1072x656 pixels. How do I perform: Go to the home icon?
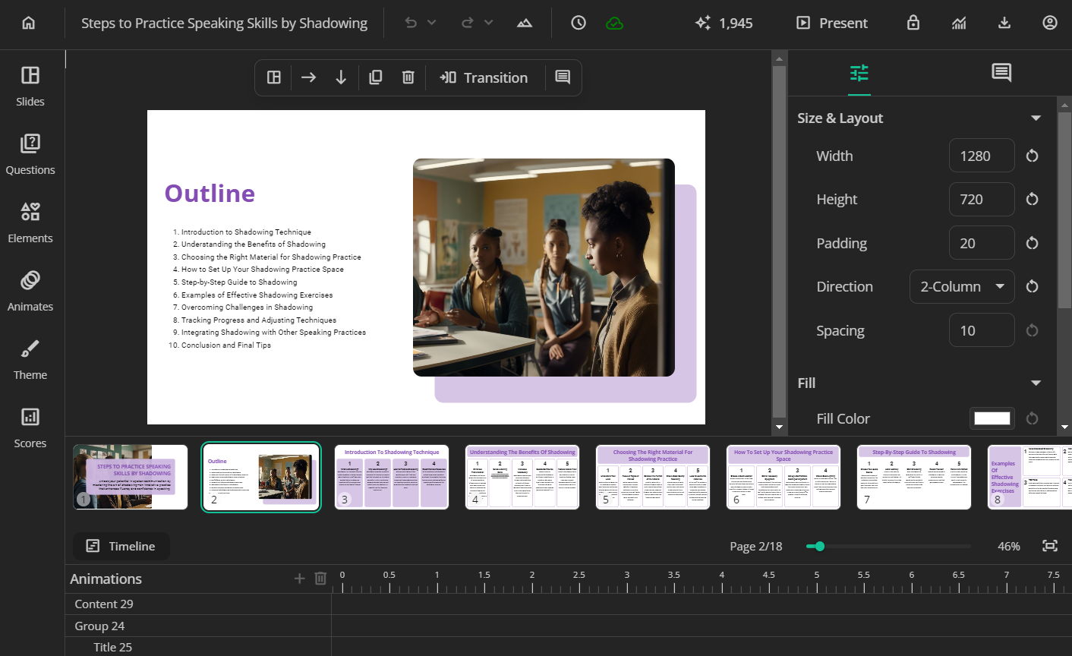point(29,23)
